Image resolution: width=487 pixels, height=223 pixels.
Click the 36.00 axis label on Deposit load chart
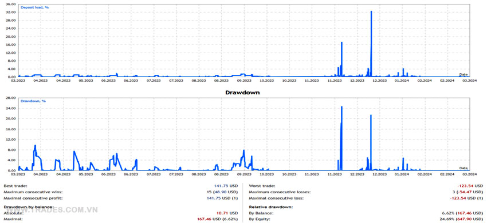pos(11,5)
